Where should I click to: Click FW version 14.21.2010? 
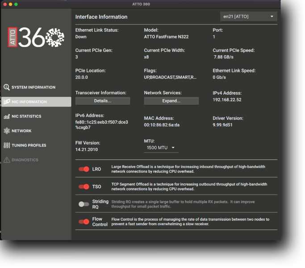click(x=87, y=150)
